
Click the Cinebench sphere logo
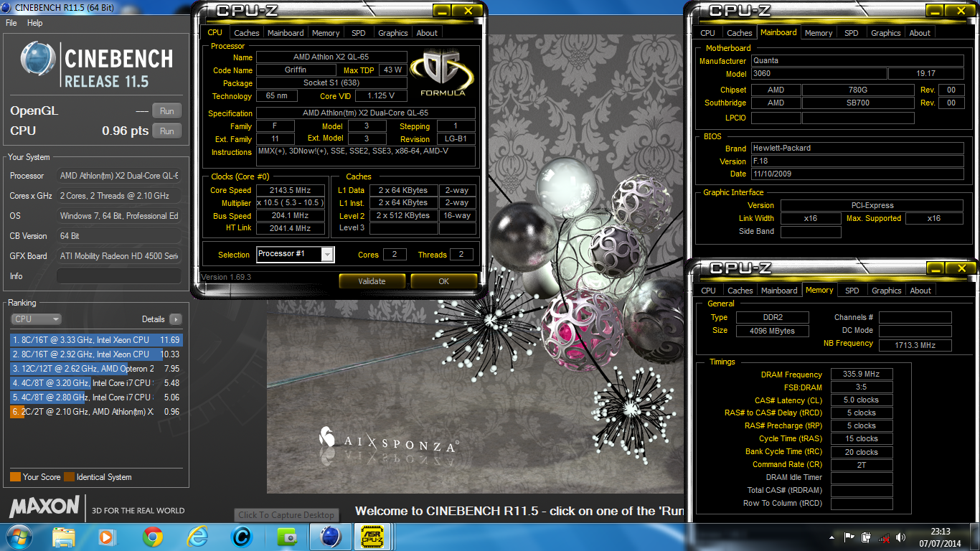tap(38, 59)
